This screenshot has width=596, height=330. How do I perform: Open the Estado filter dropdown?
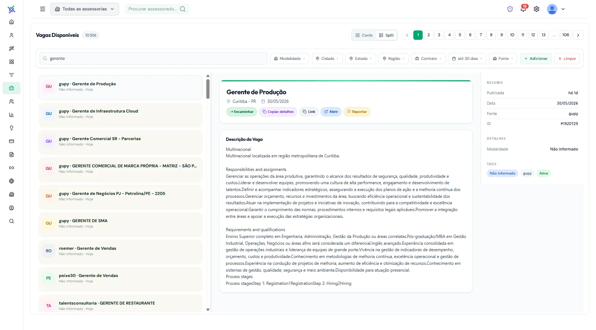(x=361, y=58)
